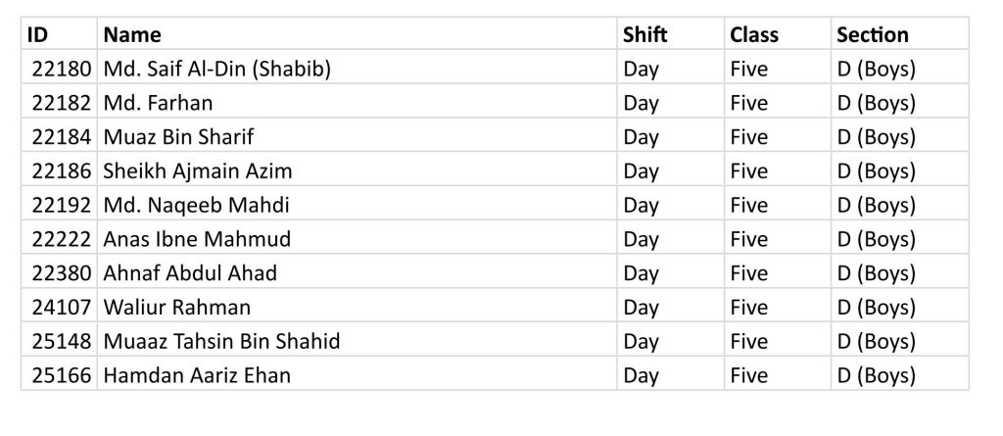The width and height of the screenshot is (1003, 436).
Task: Select the ID cell 22180
Action: (x=62, y=69)
